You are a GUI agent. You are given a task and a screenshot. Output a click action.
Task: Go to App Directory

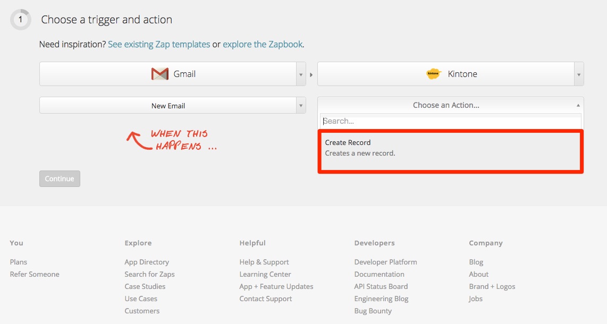[x=147, y=262]
